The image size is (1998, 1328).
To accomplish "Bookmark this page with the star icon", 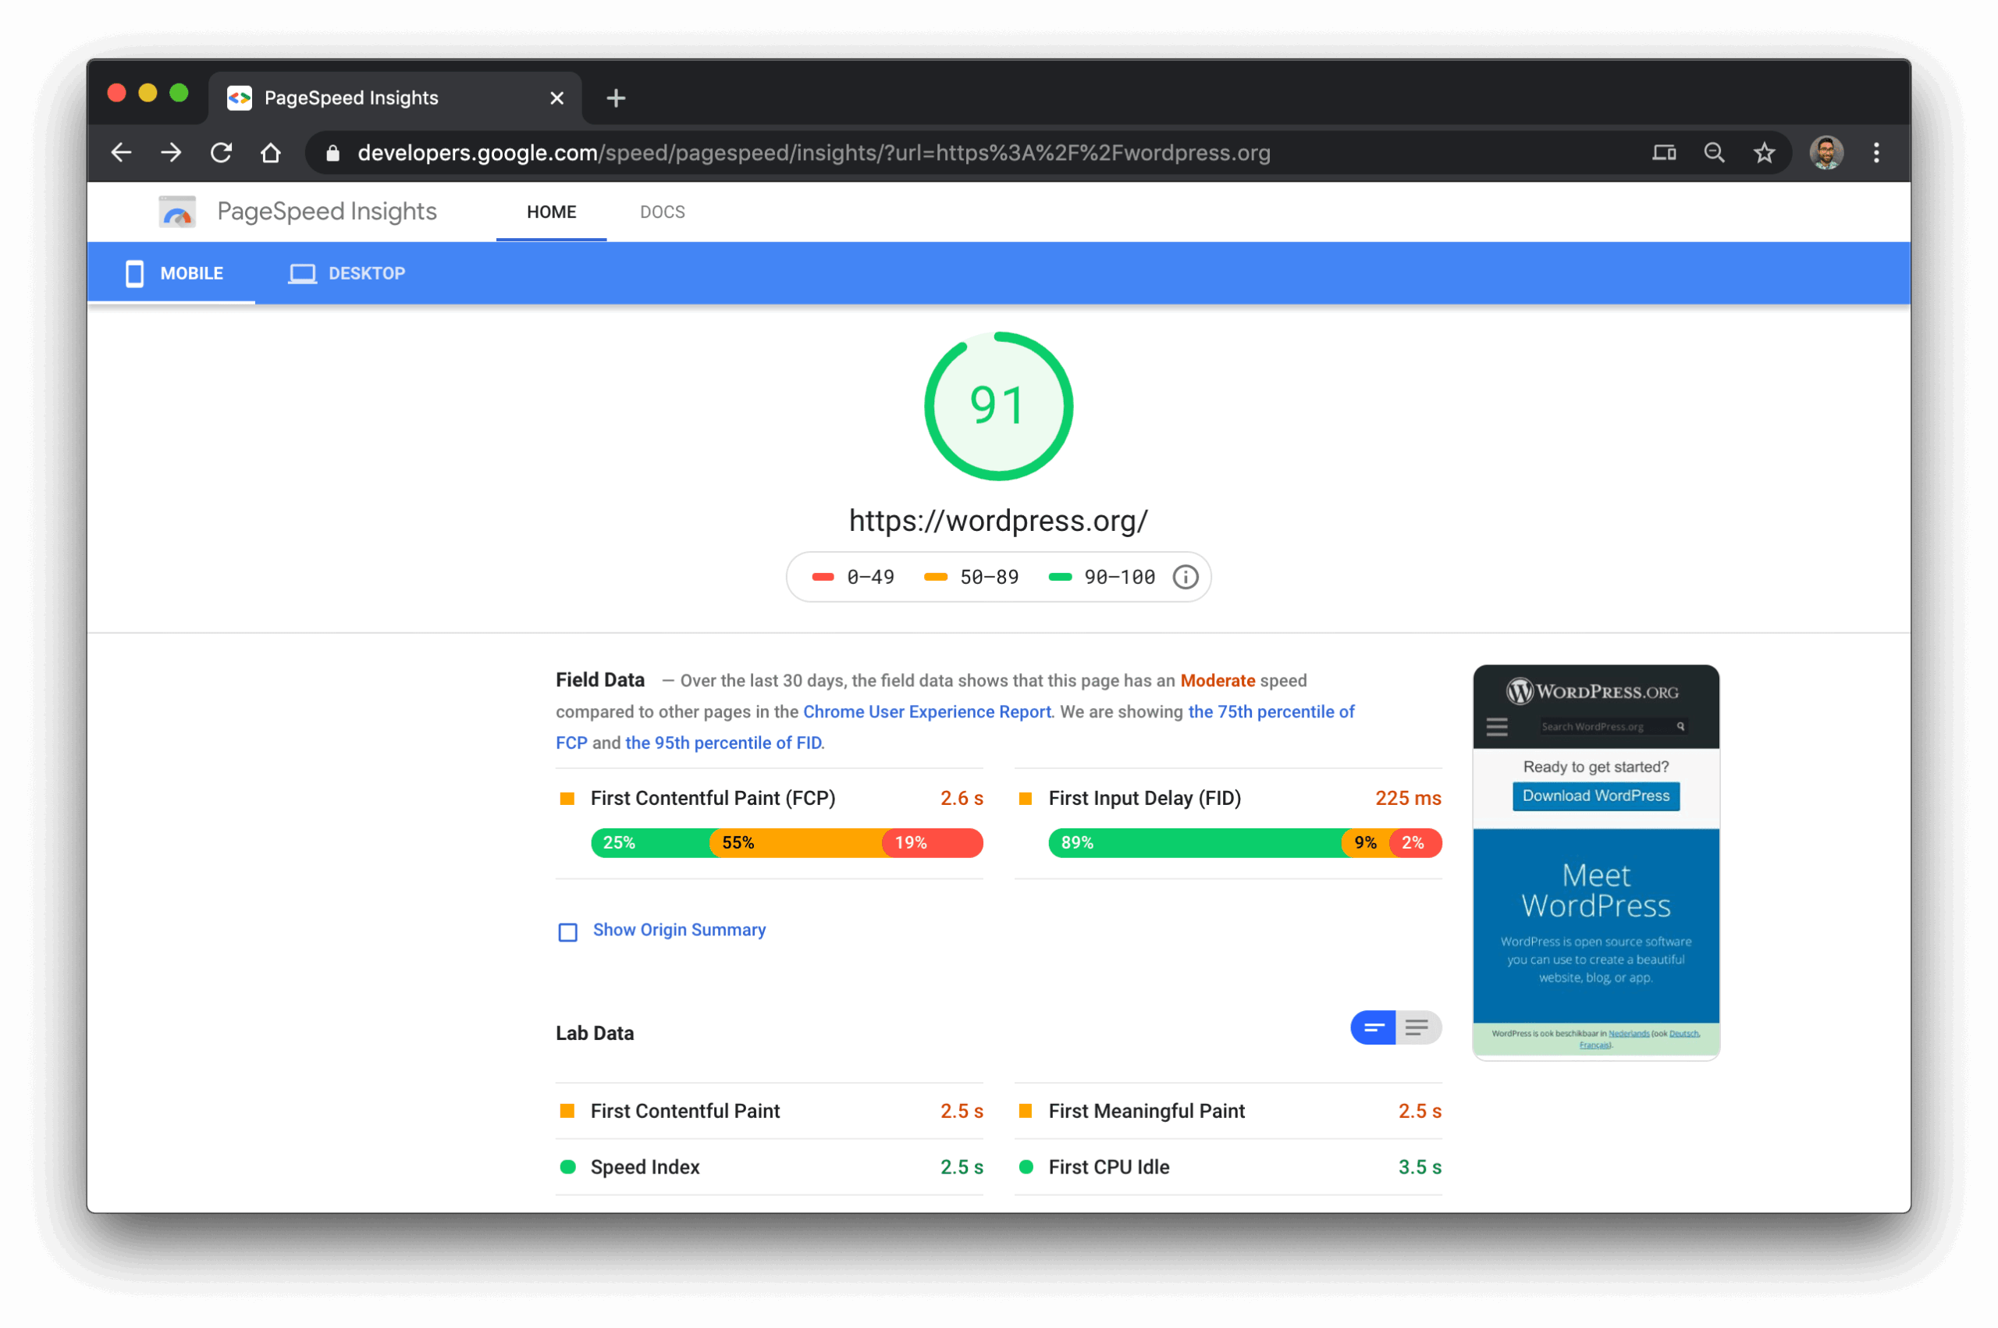I will pos(1765,152).
